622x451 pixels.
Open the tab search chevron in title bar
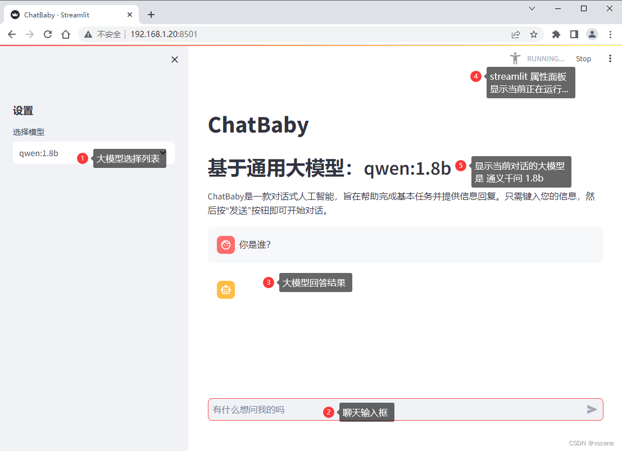pyautogui.click(x=532, y=8)
